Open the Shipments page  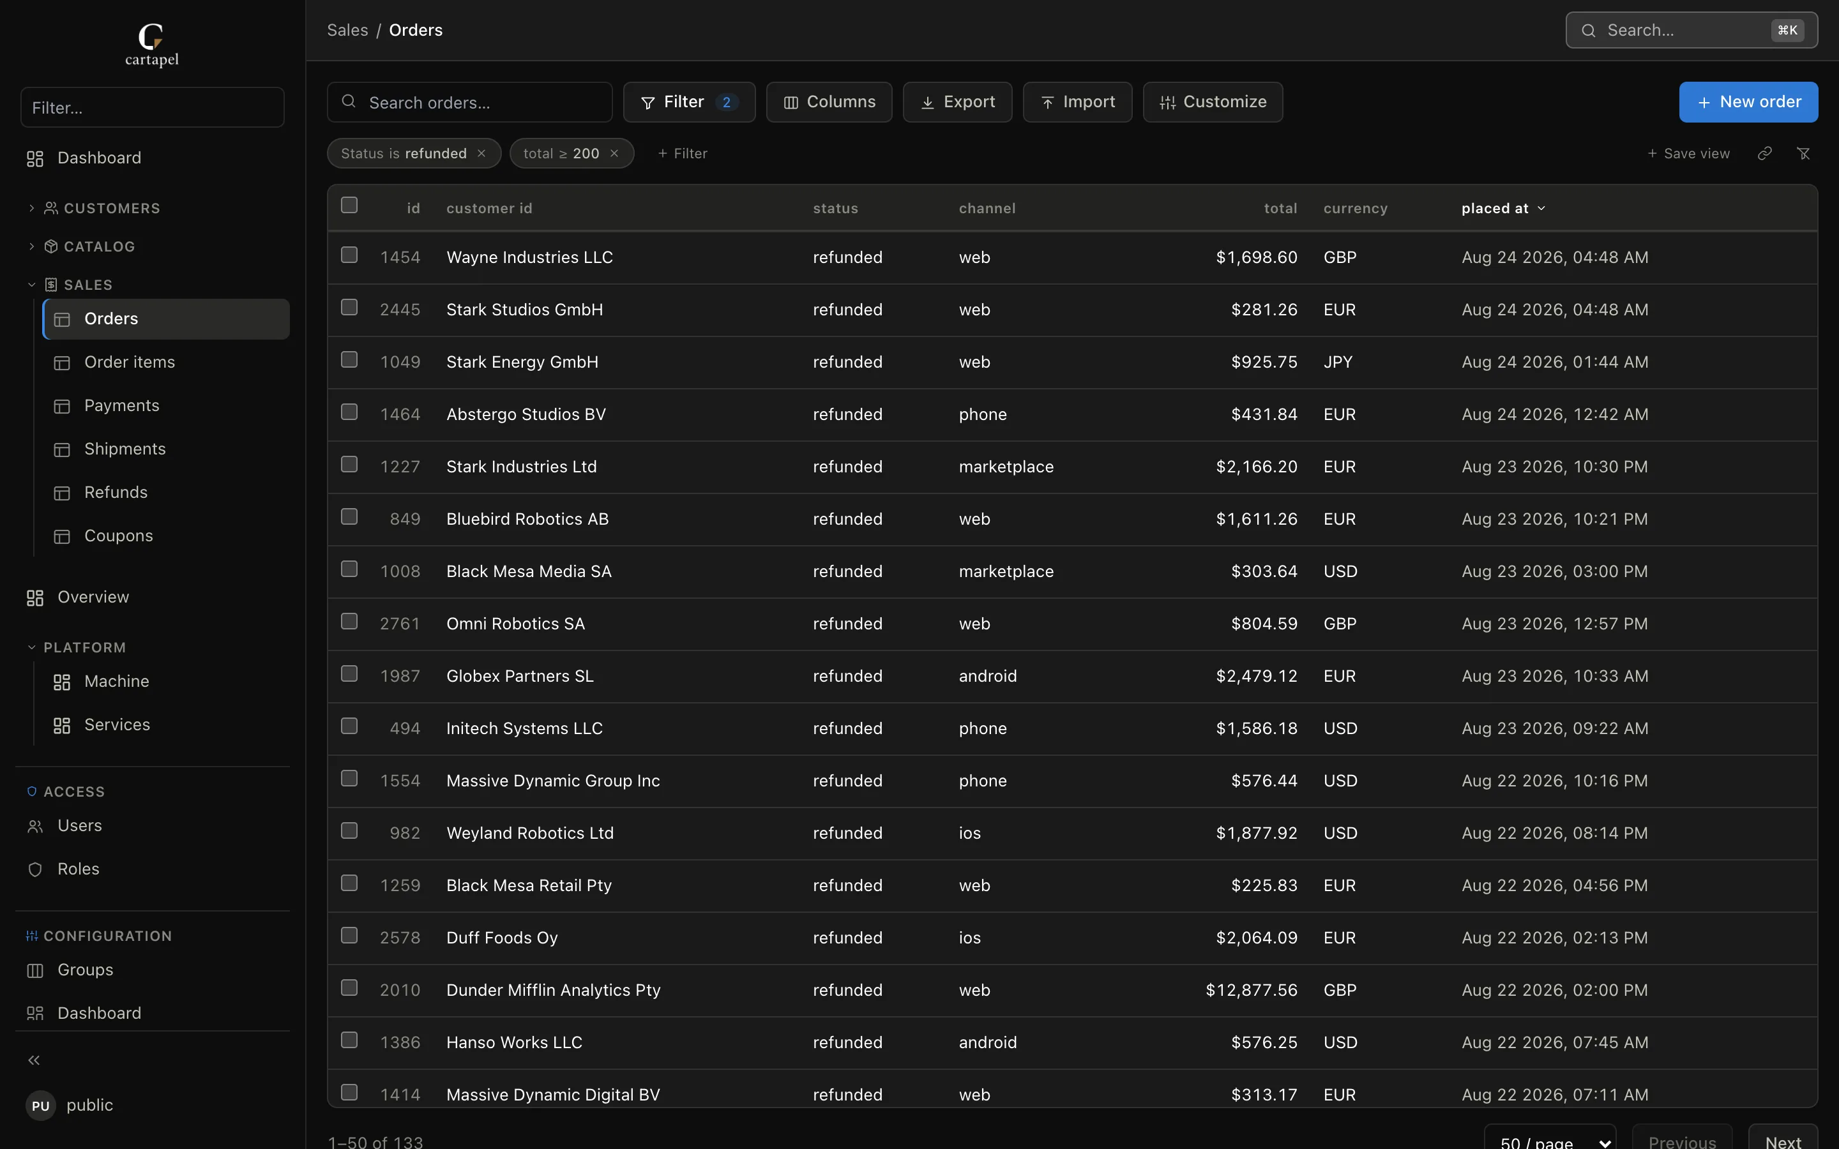pyautogui.click(x=165, y=449)
